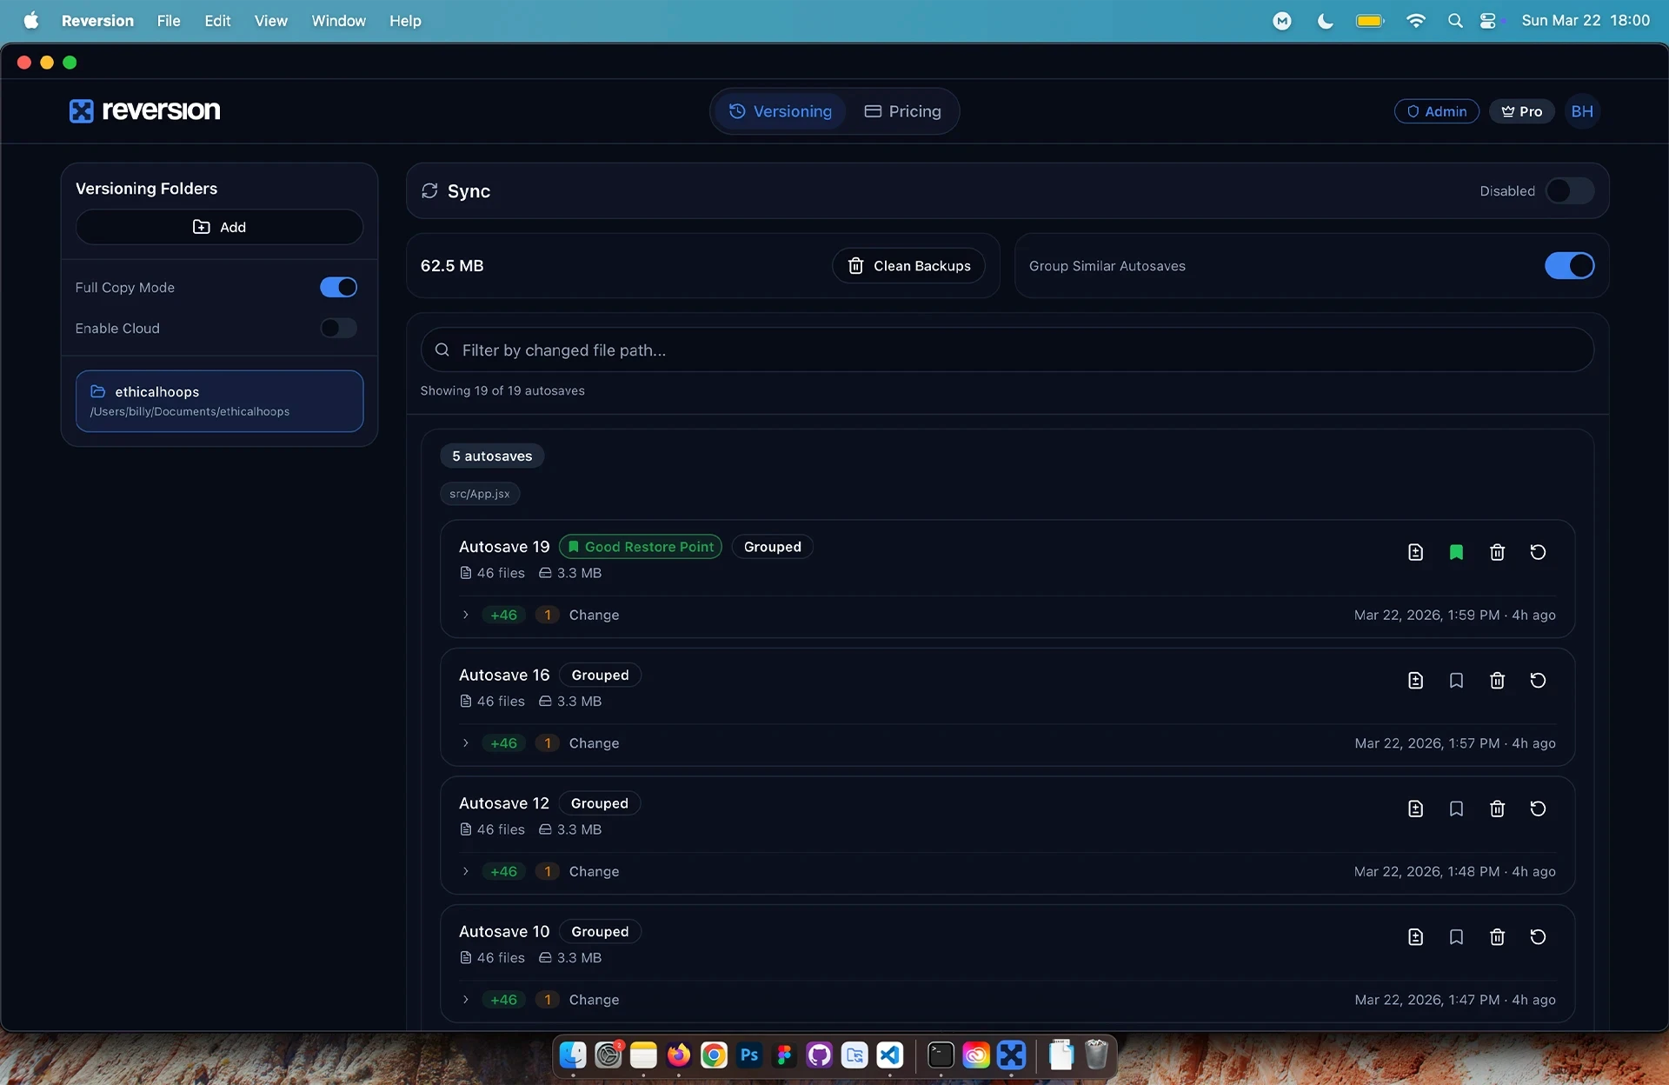The width and height of the screenshot is (1669, 1085).
Task: Open Visual Studio Code from the dock
Action: click(889, 1055)
